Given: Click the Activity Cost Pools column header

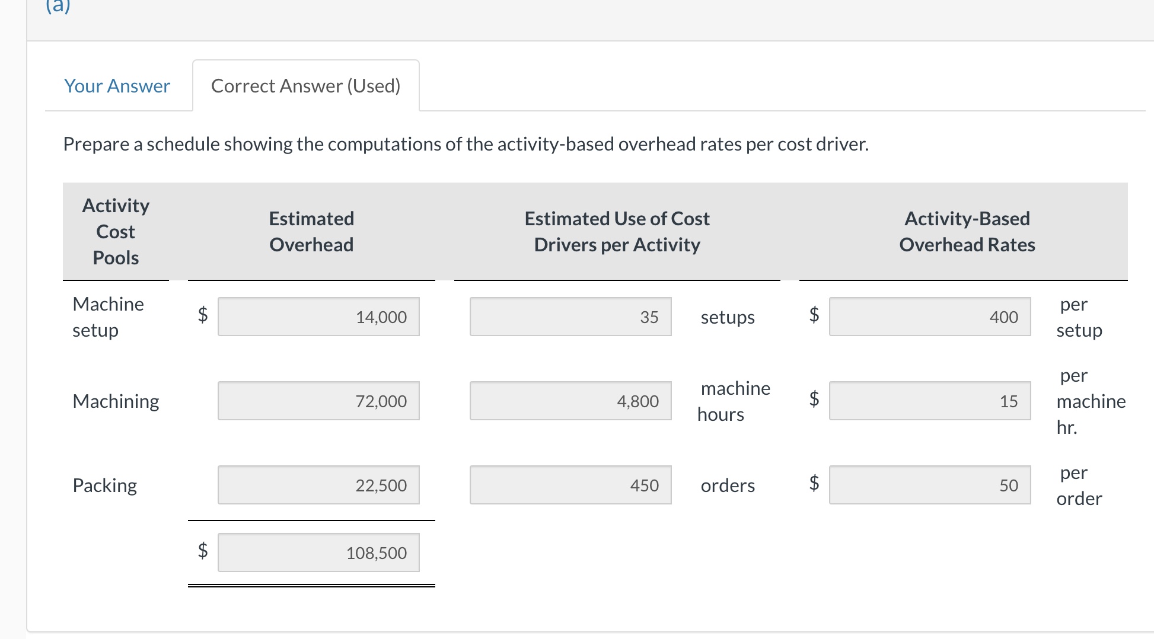Looking at the screenshot, I should tap(116, 231).
